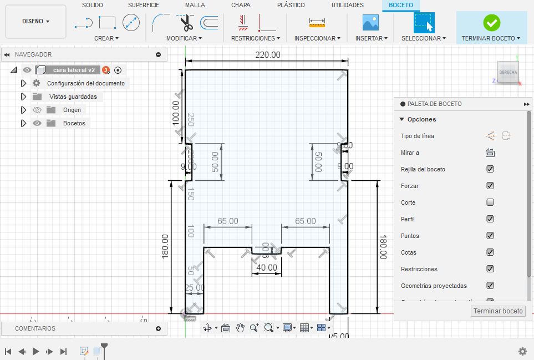This screenshot has width=534, height=360.
Task: Choose the construction line type icon
Action: click(x=490, y=136)
